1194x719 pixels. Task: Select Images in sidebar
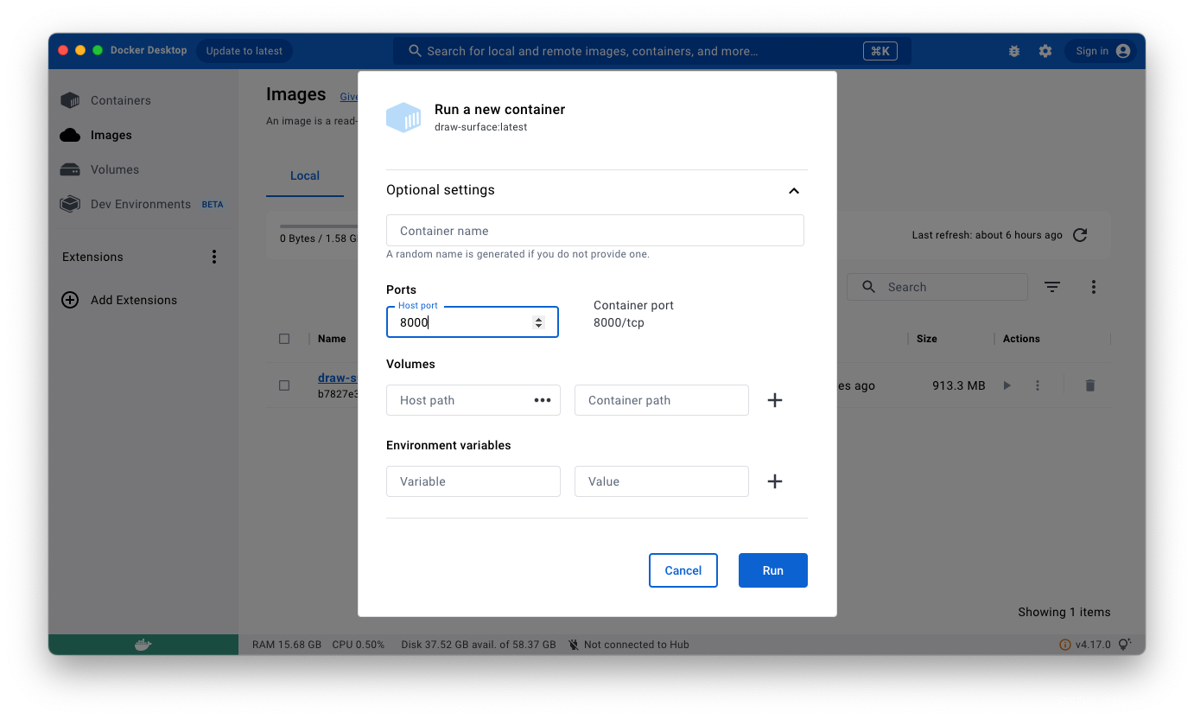tap(111, 135)
